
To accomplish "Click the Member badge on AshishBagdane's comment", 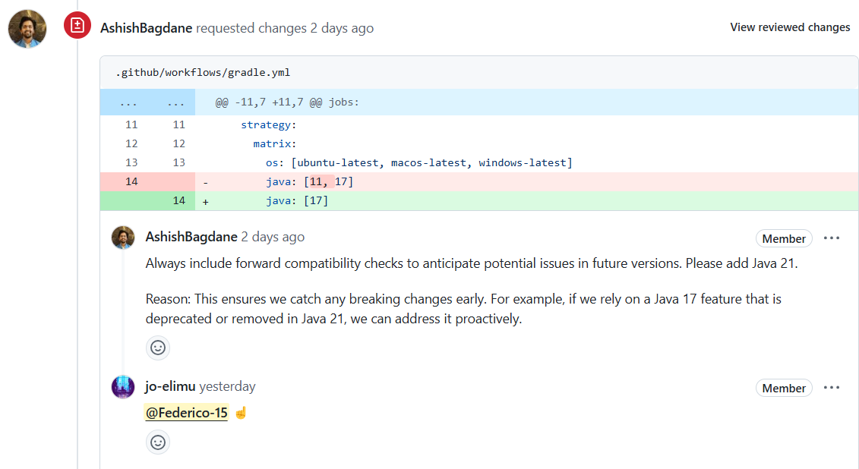I will pyautogui.click(x=784, y=238).
